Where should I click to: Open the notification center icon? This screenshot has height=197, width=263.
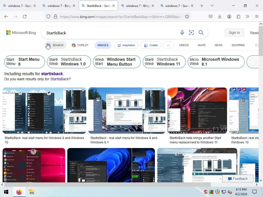click(255, 192)
